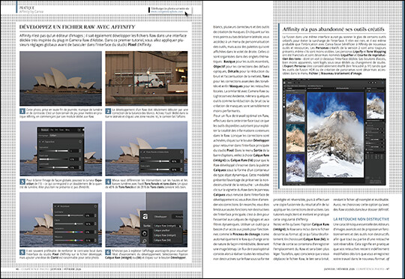Click the Développer button in step 6 image

point(160,217)
